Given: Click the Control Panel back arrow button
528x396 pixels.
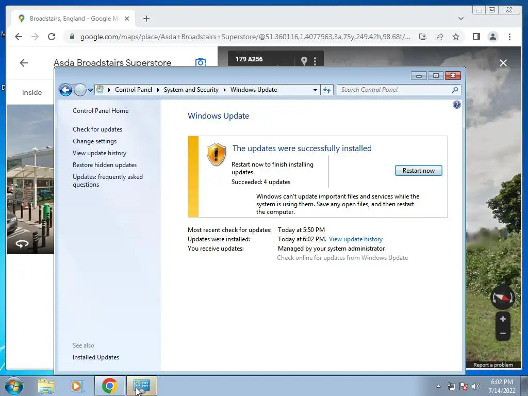Looking at the screenshot, I should pyautogui.click(x=65, y=90).
